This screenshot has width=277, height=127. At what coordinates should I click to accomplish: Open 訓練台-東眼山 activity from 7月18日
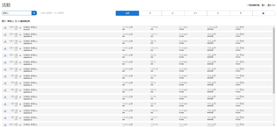click(31, 34)
